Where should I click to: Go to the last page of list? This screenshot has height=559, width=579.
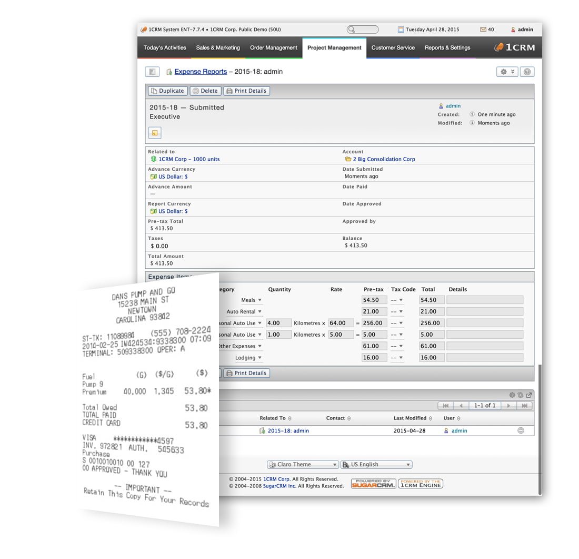[x=524, y=406]
